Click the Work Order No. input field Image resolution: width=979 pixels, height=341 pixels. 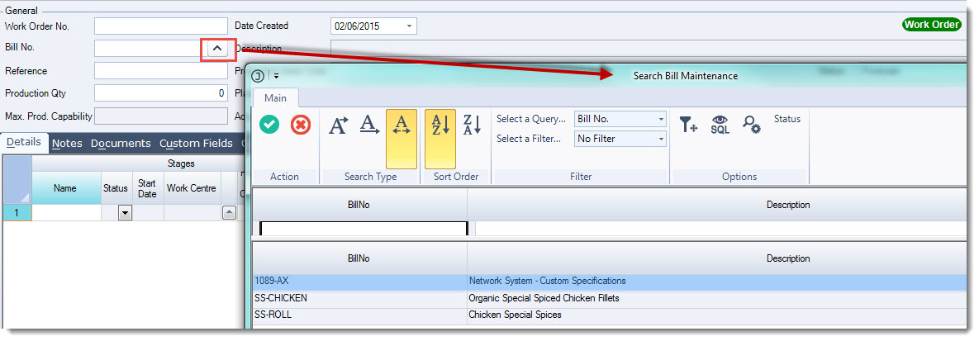coord(161,26)
